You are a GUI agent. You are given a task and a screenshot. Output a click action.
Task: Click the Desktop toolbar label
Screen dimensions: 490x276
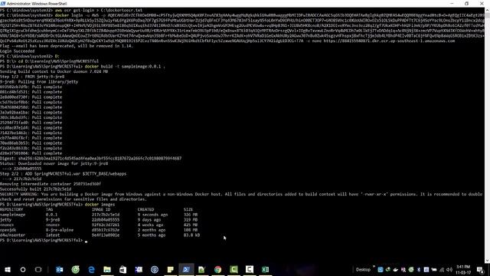(363, 270)
